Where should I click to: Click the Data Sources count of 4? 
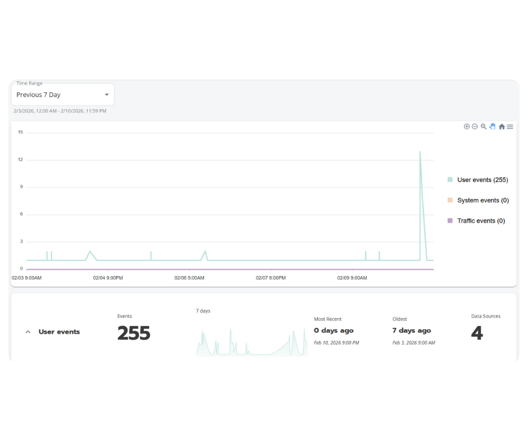[477, 333]
